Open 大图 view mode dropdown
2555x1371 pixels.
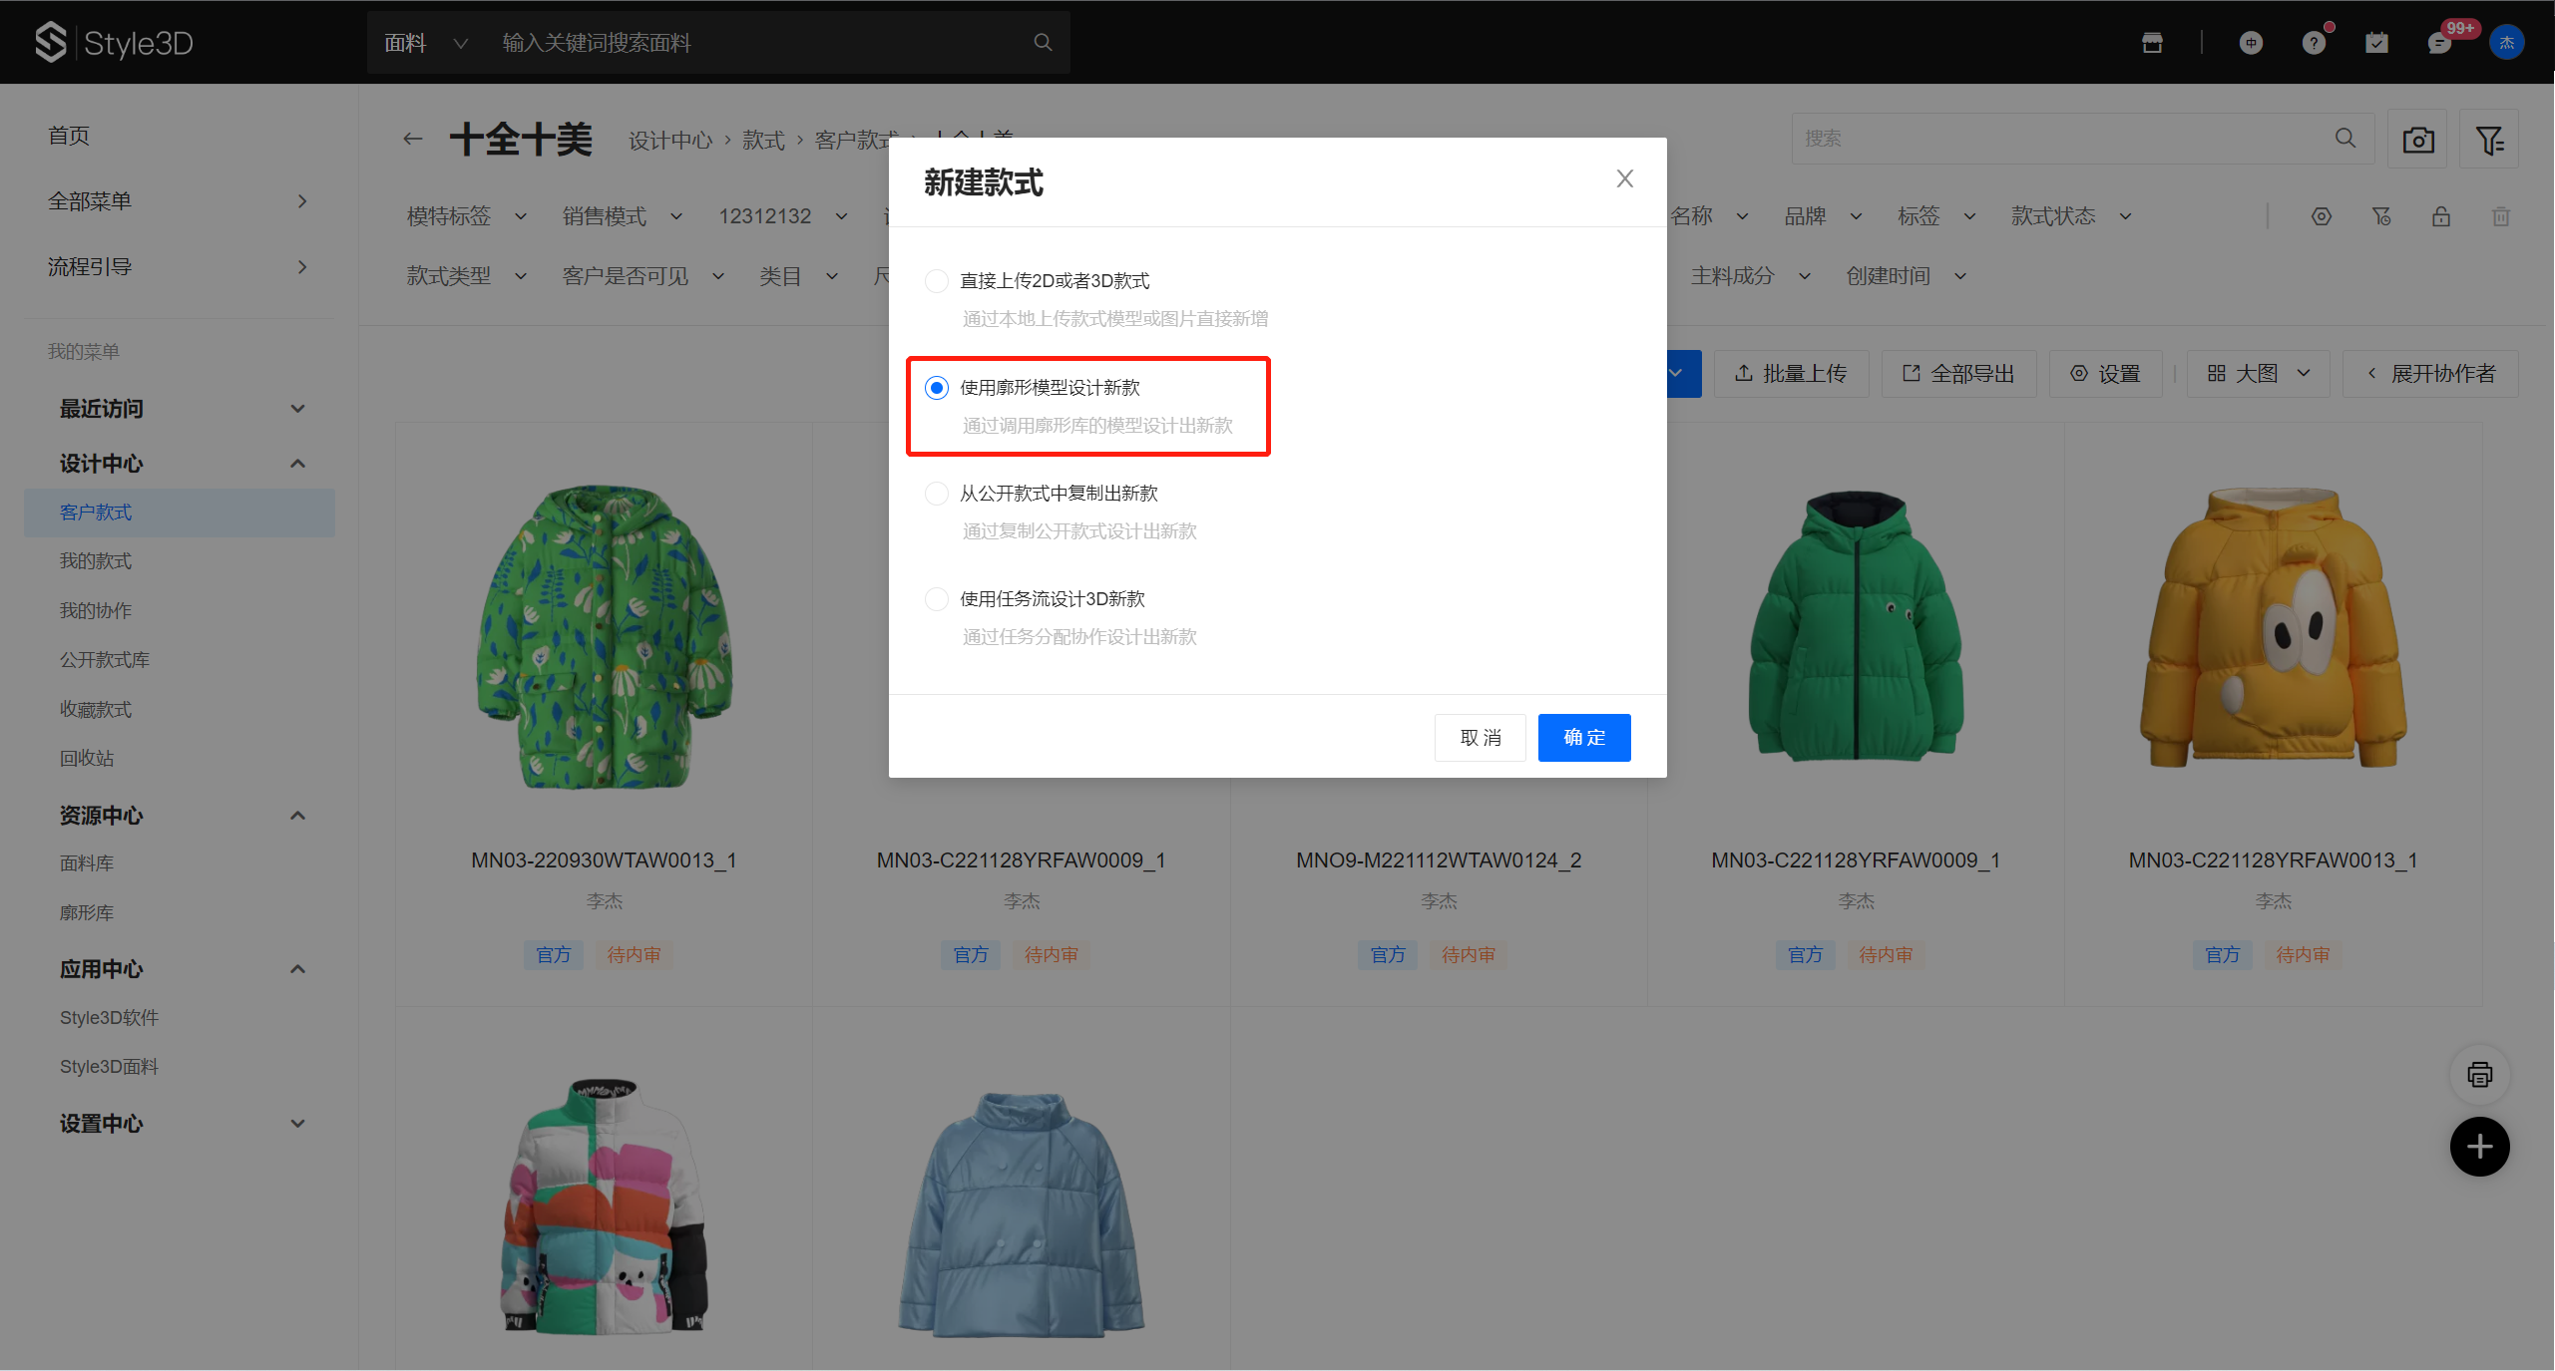(2258, 374)
